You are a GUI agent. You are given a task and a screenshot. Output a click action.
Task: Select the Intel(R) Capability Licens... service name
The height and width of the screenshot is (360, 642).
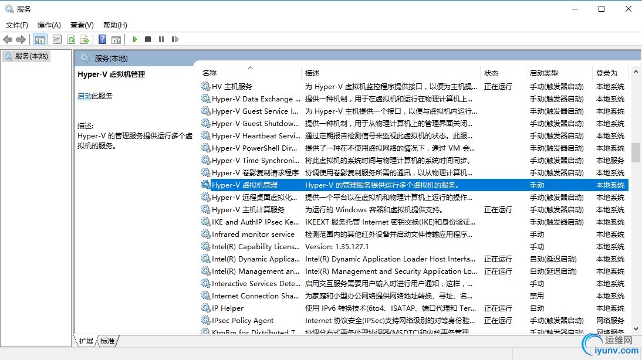(x=256, y=247)
